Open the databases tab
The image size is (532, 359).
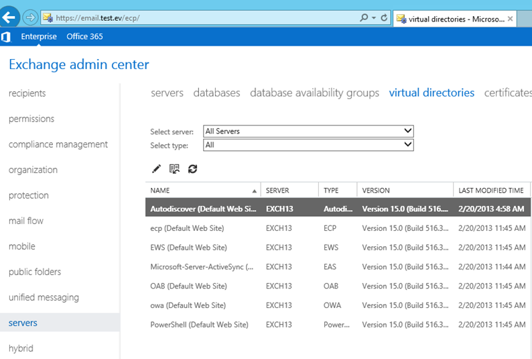tap(217, 93)
